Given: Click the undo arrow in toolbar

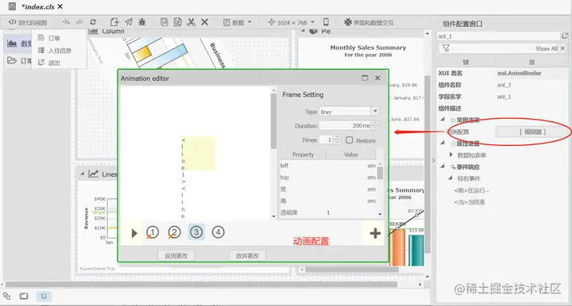Looking at the screenshot, I should [66, 22].
